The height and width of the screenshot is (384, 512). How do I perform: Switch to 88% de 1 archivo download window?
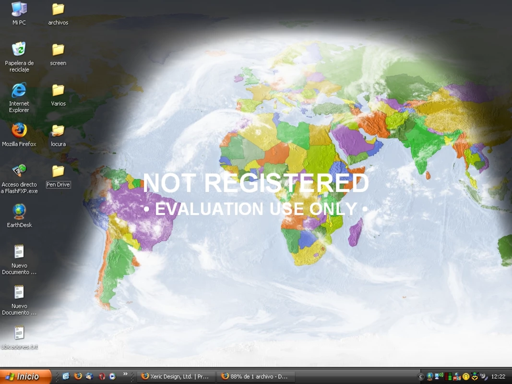(x=256, y=376)
